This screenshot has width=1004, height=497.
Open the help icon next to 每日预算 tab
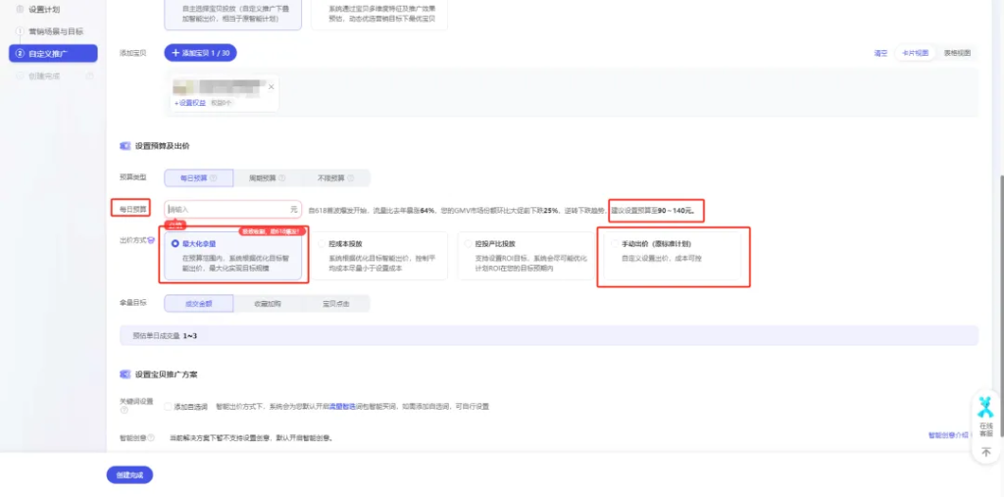point(213,178)
